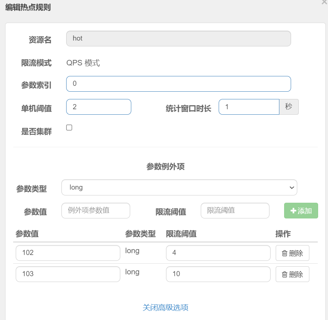Close the 编辑热点规则 dialog

[x=325, y=2]
